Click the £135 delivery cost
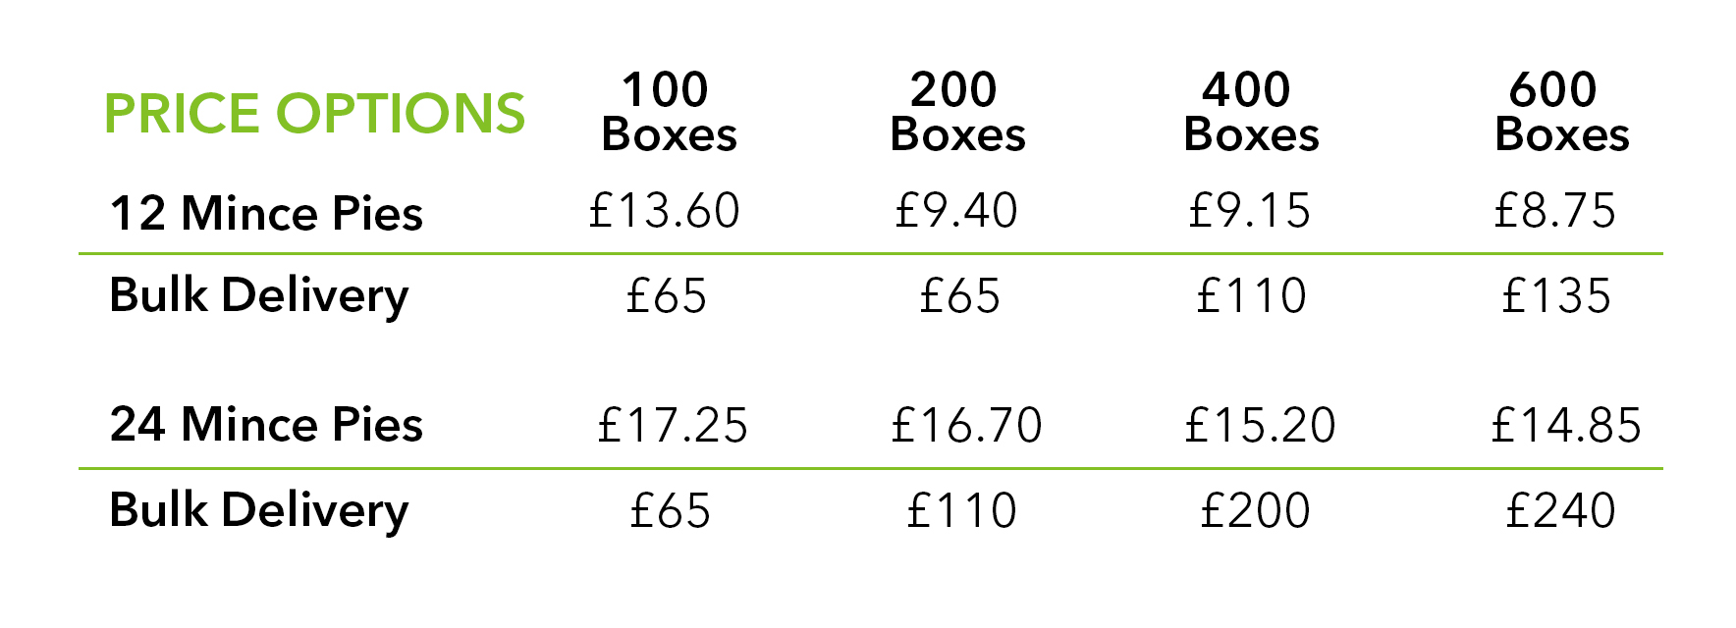The height and width of the screenshot is (628, 1736). coord(1556,296)
